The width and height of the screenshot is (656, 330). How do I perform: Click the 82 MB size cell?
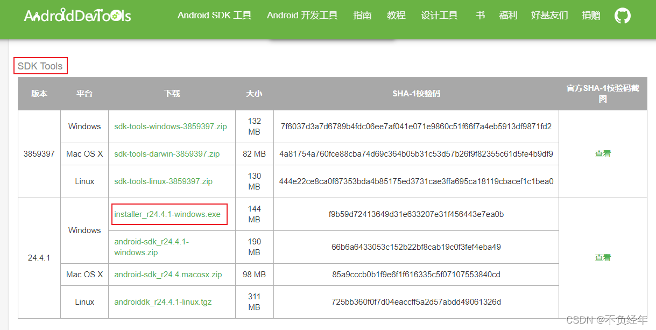coord(254,154)
